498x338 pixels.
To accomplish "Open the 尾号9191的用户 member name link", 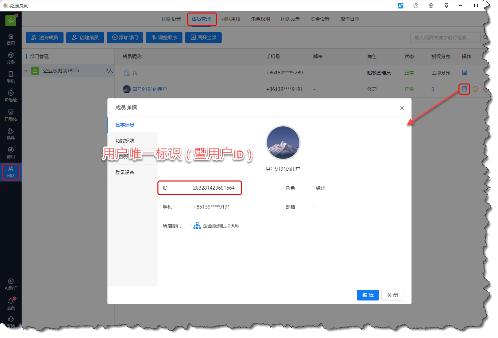I will pyautogui.click(x=150, y=89).
